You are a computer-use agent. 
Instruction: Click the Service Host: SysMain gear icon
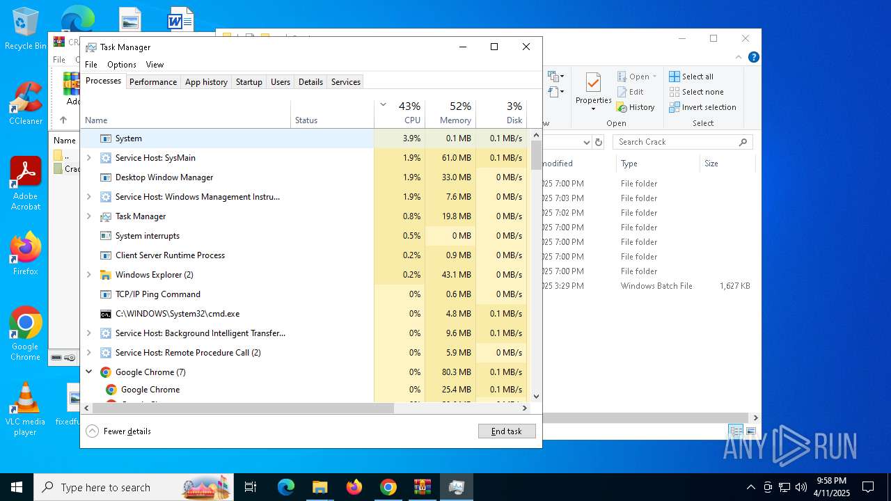106,158
